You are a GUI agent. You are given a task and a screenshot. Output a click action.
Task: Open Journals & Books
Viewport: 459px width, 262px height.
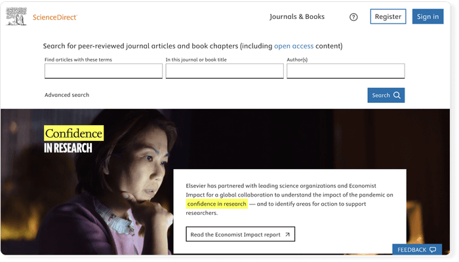[x=297, y=16]
